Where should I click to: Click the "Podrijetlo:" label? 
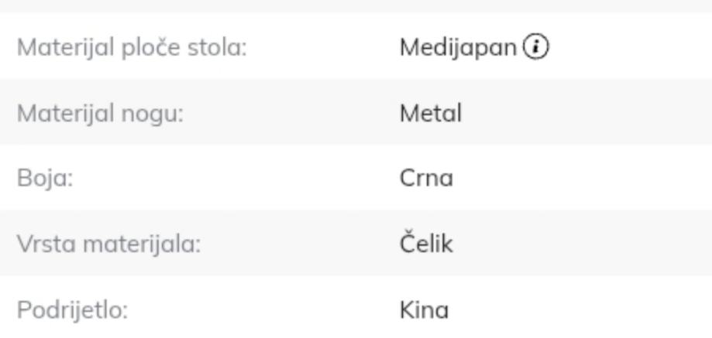click(72, 311)
